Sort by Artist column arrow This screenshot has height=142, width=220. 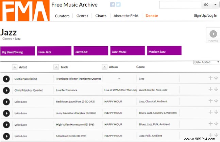pos(15,67)
